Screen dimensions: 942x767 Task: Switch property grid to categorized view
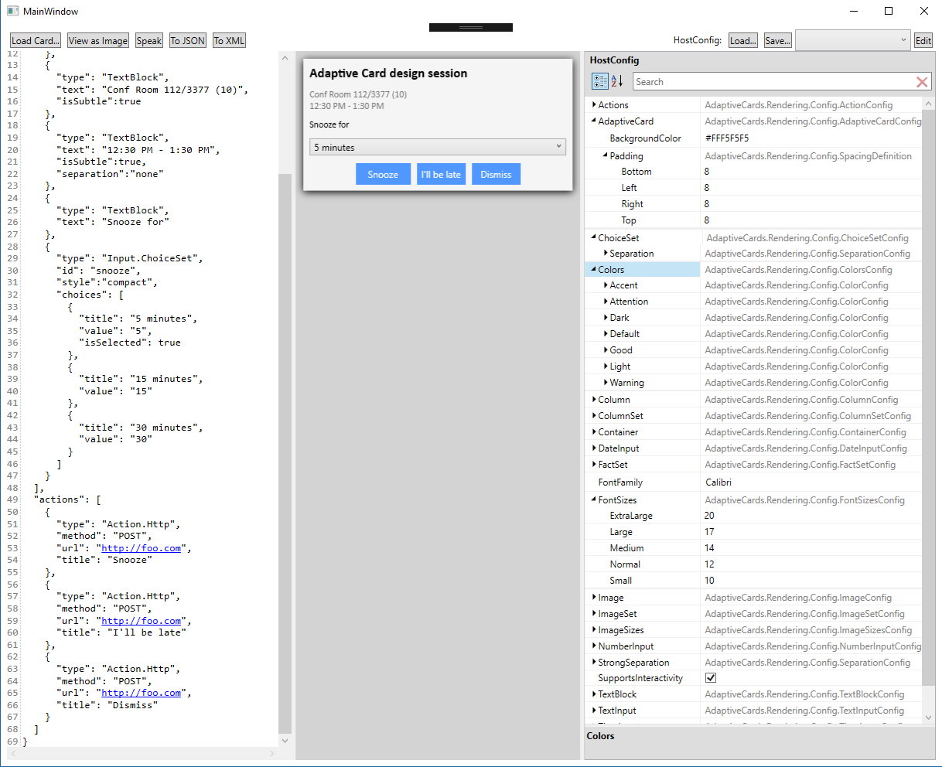(x=600, y=80)
